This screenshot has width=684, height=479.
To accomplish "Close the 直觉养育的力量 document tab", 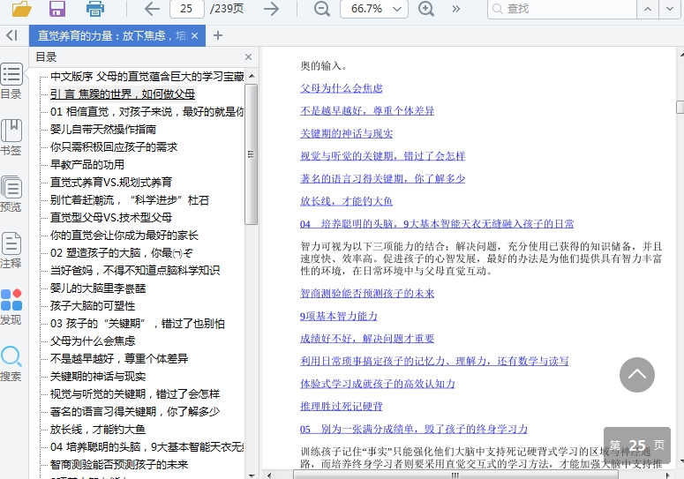I will 194,36.
